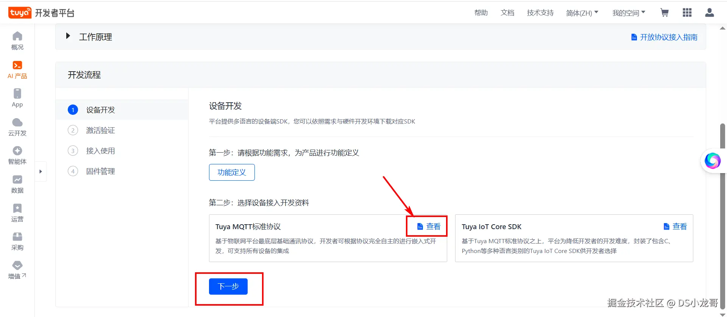Click the Tuya IoT Core SDK card title
Screen dimensions: 727x317
(491, 226)
